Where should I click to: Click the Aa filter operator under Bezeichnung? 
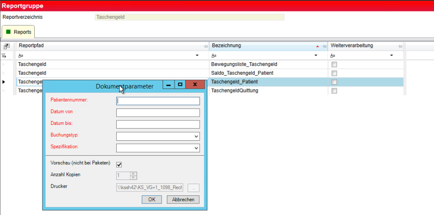pyautogui.click(x=214, y=55)
